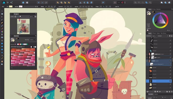The height and width of the screenshot is (99, 173).
Task: Select the Artboard tool
Action: 2,14
